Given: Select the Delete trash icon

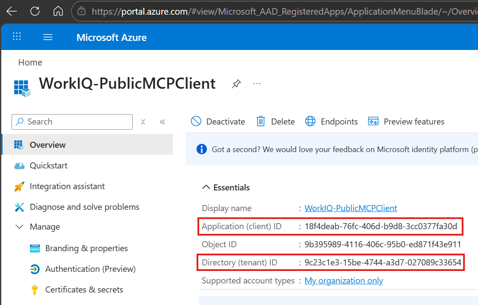Looking at the screenshot, I should pos(260,121).
